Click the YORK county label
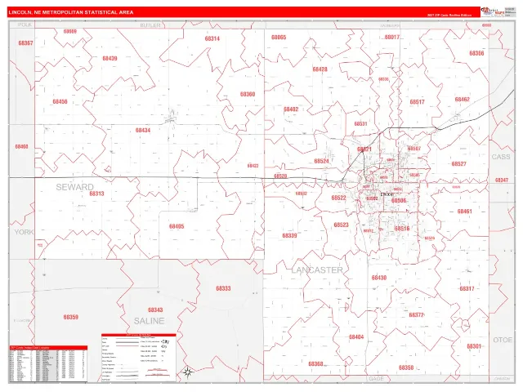This screenshot has height=392, width=523. 24,232
